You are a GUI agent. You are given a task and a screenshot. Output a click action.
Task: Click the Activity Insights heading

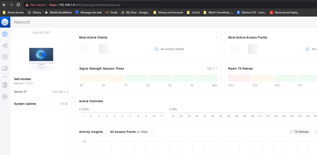pyautogui.click(x=91, y=132)
